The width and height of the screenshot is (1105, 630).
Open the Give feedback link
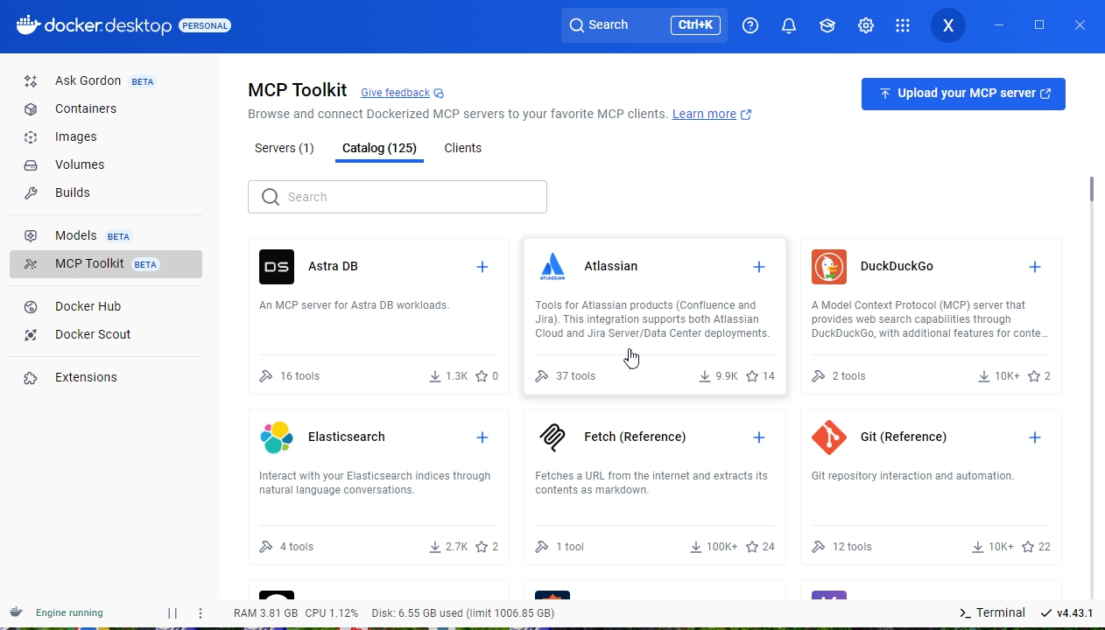tap(402, 93)
